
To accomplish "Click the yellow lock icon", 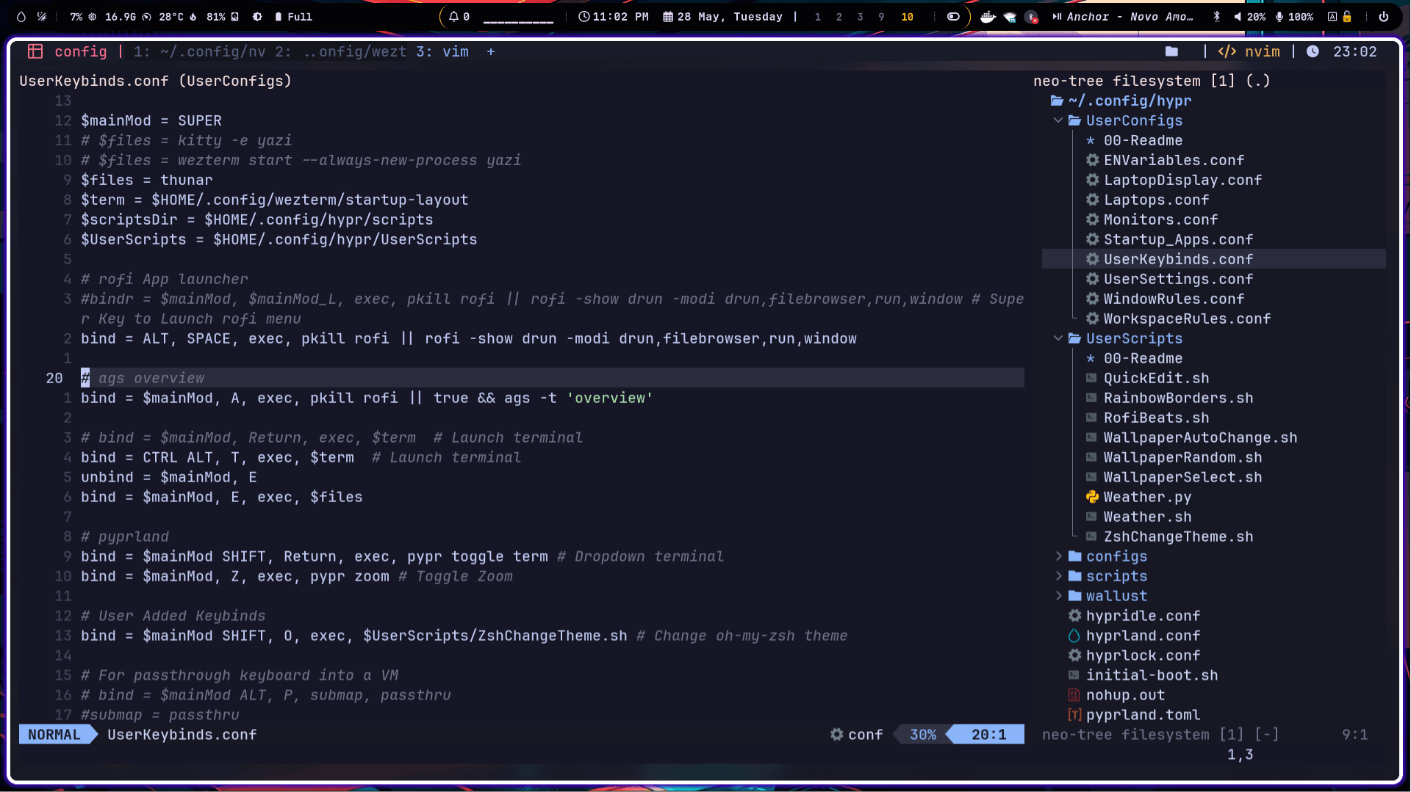I will tap(1347, 17).
